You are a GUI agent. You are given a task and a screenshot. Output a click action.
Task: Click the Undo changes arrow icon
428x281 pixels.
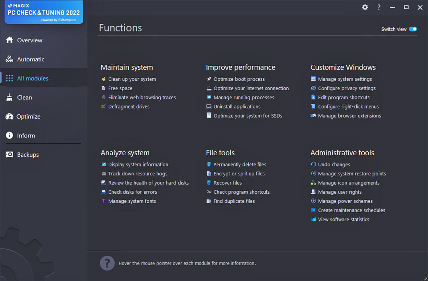pyautogui.click(x=313, y=164)
